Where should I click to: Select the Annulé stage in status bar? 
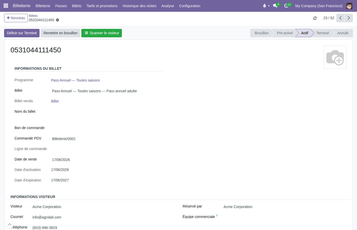tap(343, 33)
